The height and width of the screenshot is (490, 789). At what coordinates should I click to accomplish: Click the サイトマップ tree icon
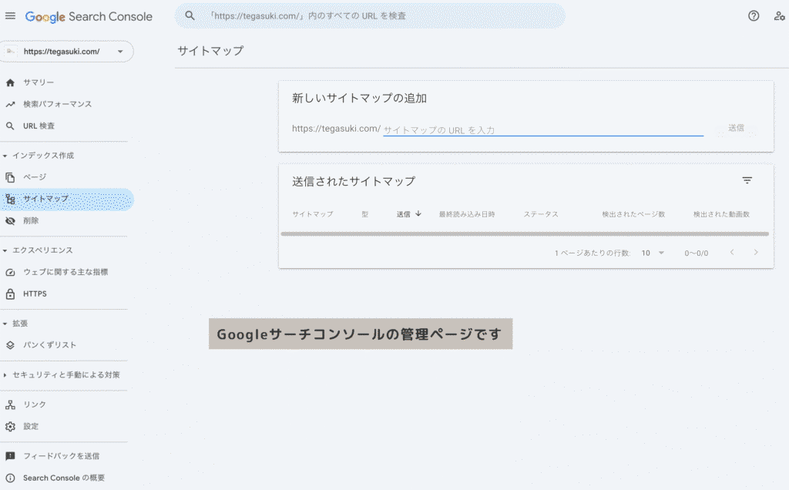coord(10,200)
